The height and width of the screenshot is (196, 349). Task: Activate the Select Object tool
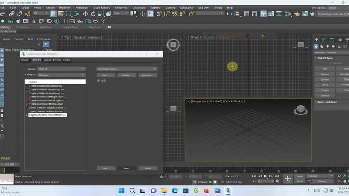coord(53,14)
